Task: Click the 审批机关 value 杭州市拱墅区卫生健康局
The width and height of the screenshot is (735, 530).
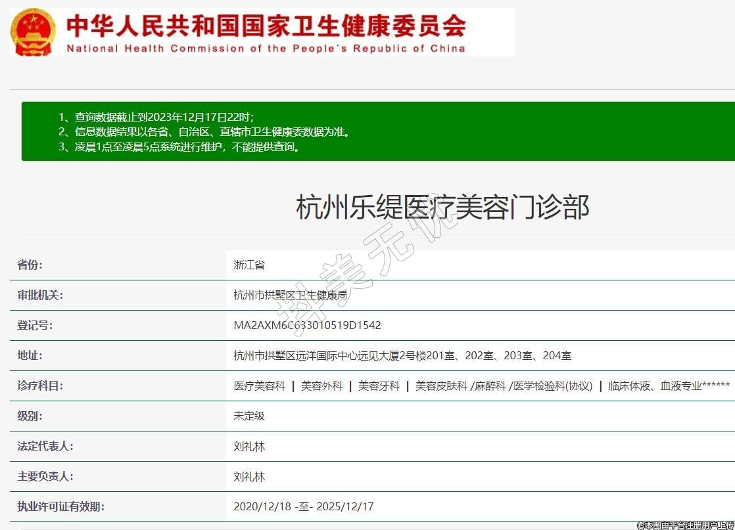Action: pos(290,295)
